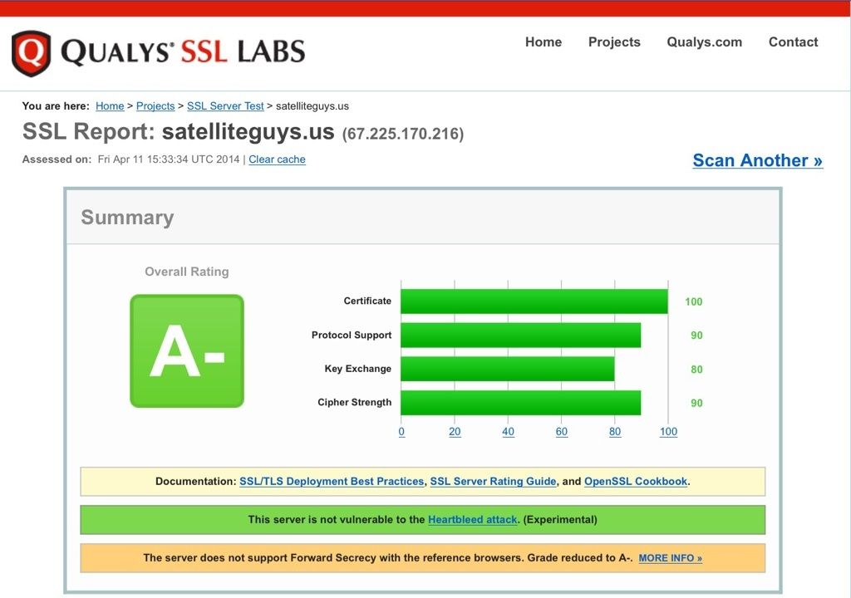Click the Protocol Support score bar
The image size is (851, 598).
click(x=520, y=335)
